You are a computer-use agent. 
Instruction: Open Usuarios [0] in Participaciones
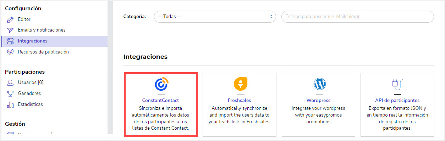point(31,82)
